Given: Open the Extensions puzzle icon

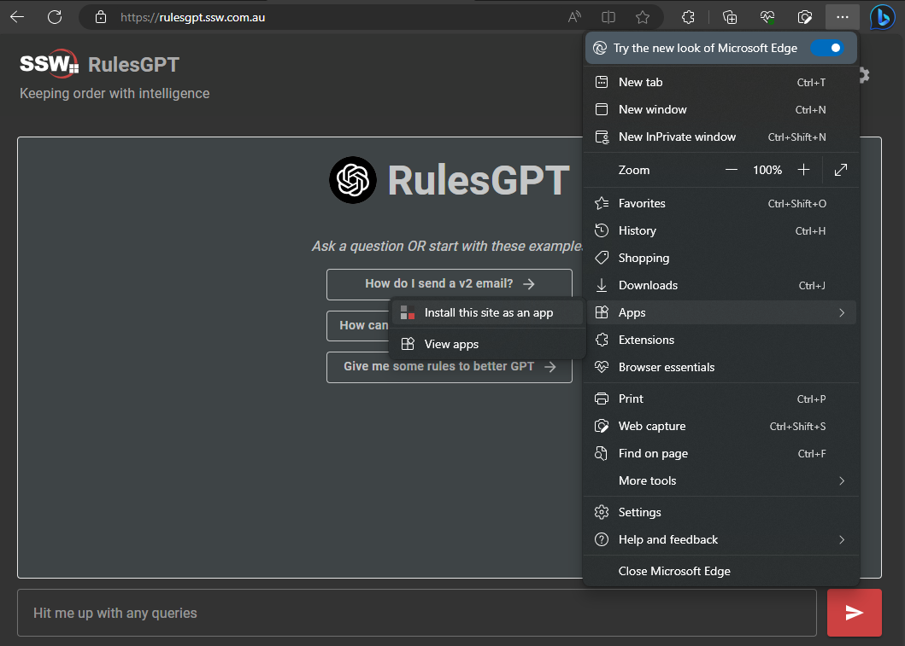Looking at the screenshot, I should [688, 17].
